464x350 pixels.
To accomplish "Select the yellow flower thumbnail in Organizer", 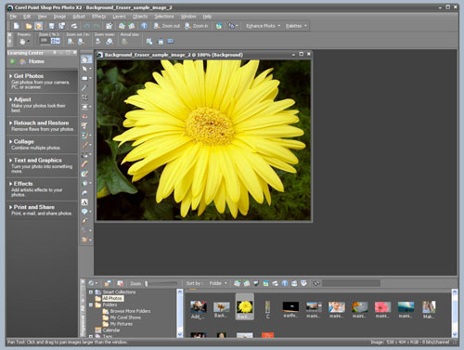I will point(245,307).
